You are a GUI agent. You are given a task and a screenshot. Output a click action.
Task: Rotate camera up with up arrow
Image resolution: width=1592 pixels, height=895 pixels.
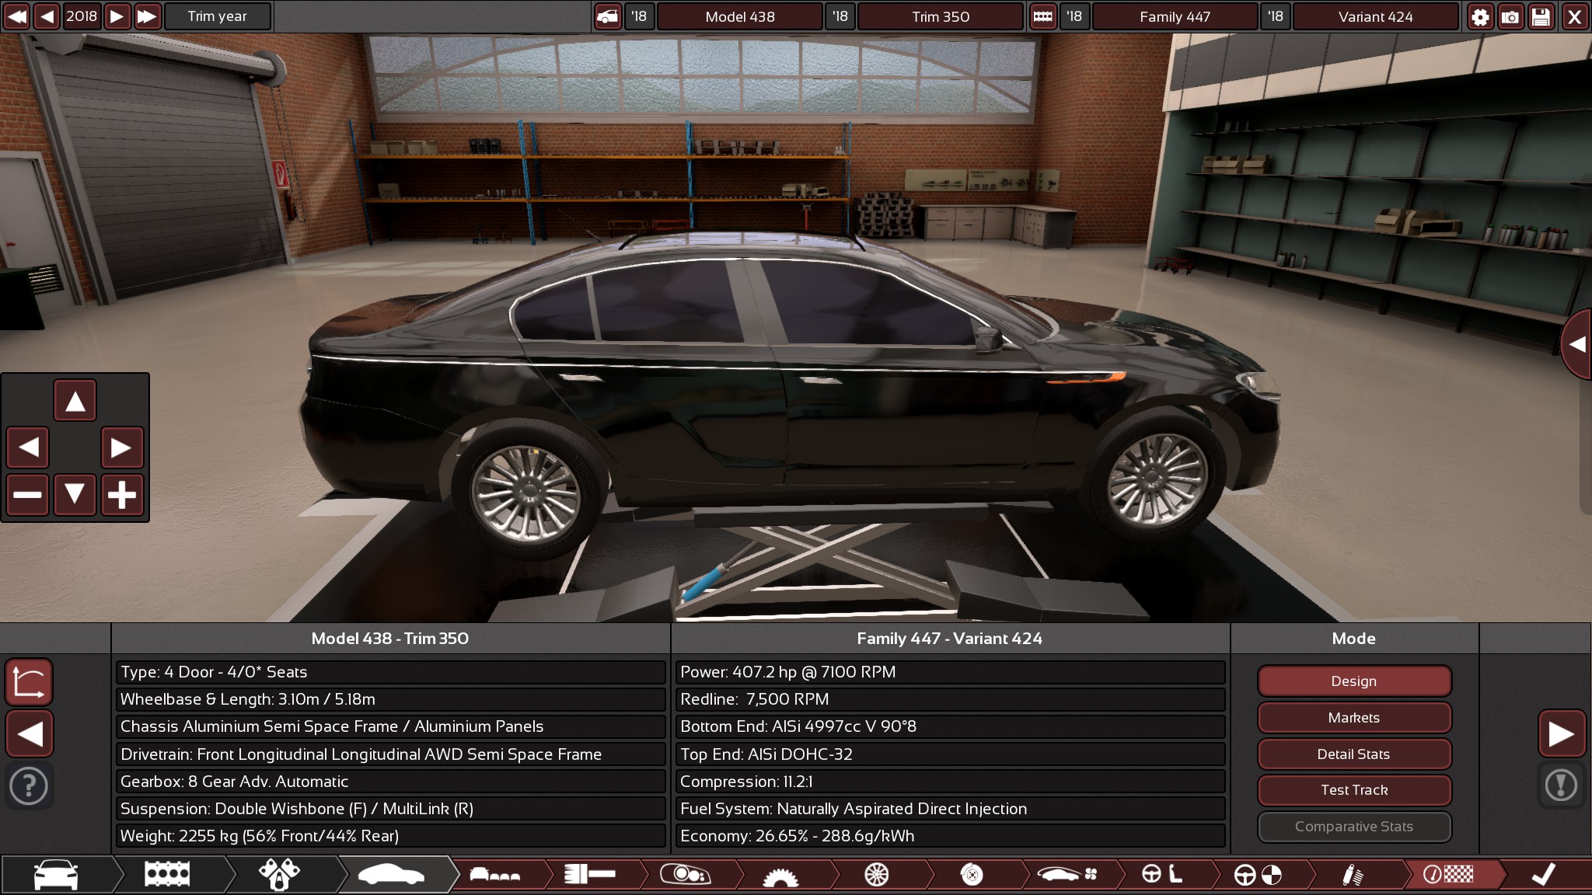[75, 401]
